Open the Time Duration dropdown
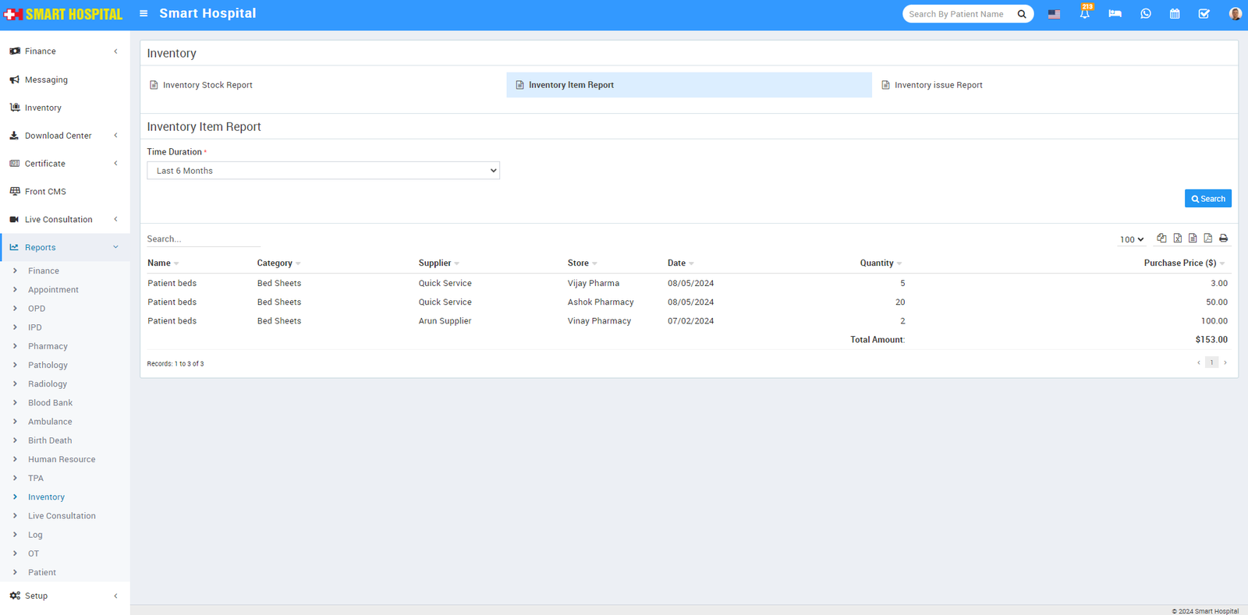The width and height of the screenshot is (1248, 615). click(323, 171)
